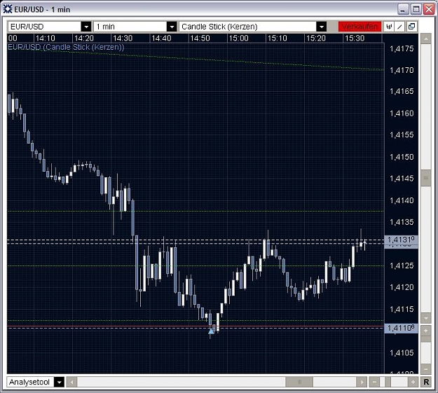Click the detach window icon in toolbar
The width and height of the screenshot is (438, 393).
[x=412, y=27]
